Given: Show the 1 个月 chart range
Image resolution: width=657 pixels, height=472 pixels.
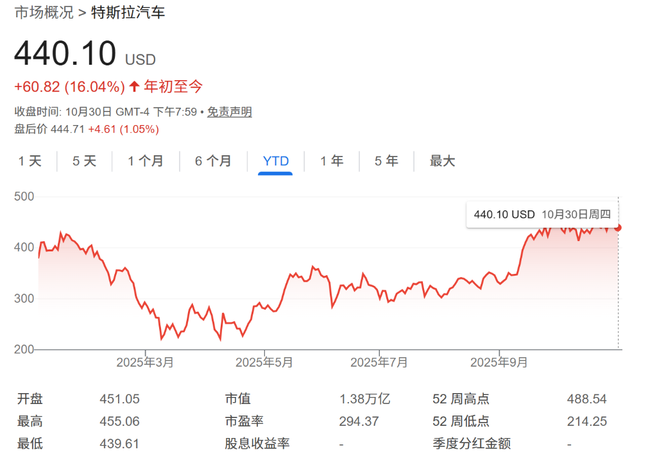Looking at the screenshot, I should click(x=146, y=161).
